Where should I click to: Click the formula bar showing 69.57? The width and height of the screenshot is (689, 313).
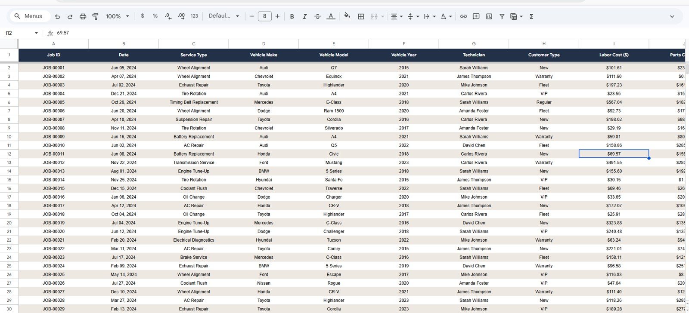click(370, 33)
